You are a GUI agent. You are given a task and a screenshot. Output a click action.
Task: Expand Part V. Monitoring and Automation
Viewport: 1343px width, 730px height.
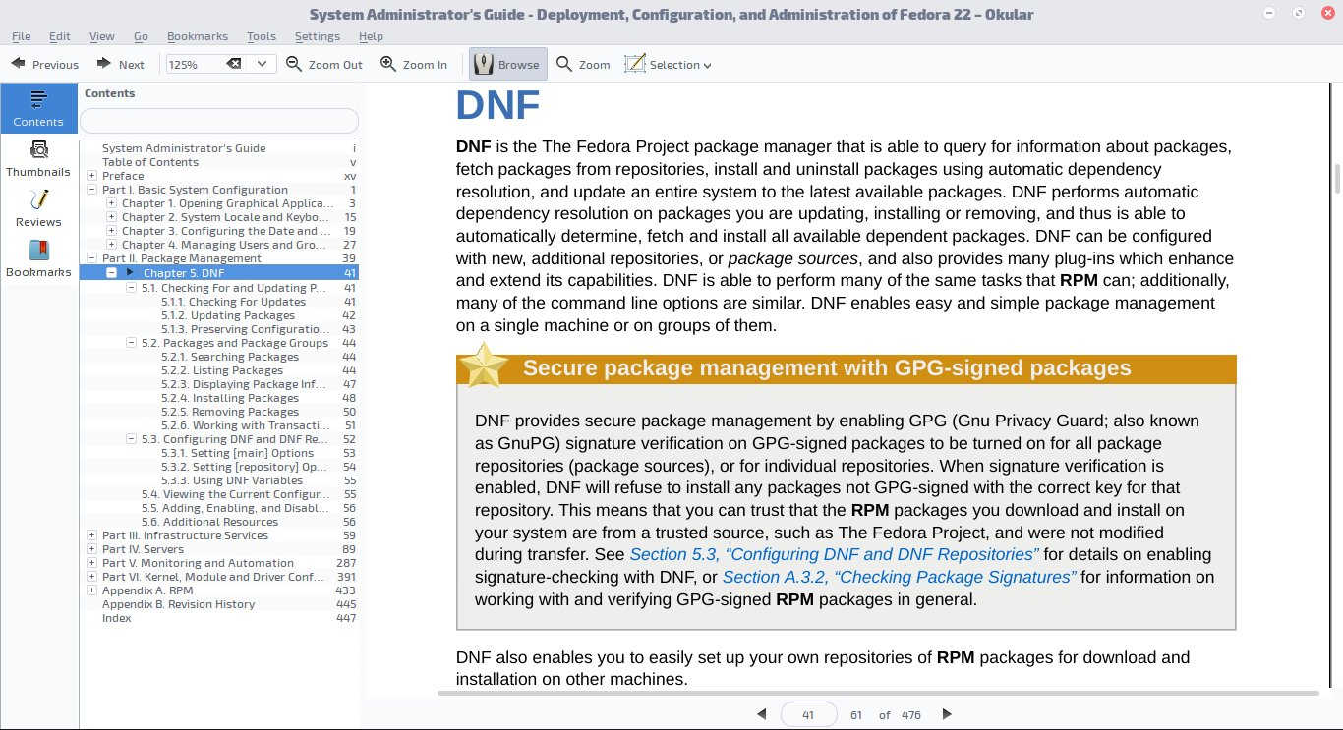[91, 563]
